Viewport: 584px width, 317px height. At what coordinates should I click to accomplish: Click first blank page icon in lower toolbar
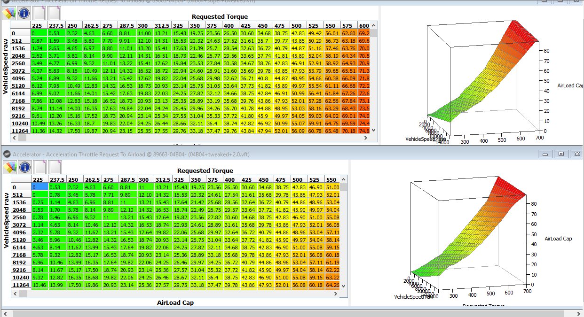(x=40, y=166)
